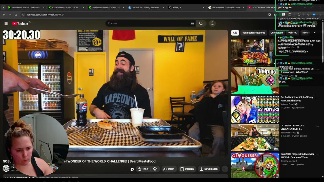Open options for Italy's Unbeaten Sushi video
This screenshot has width=324, height=182.
317,126
